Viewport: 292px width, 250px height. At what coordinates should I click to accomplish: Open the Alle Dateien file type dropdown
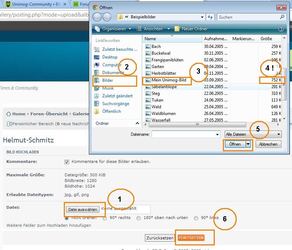pyautogui.click(x=253, y=134)
